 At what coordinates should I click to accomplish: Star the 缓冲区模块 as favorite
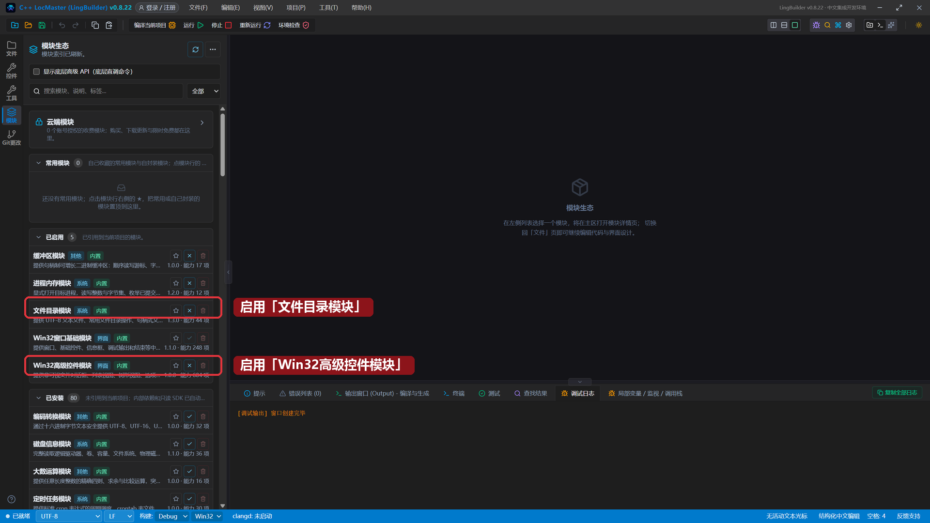tap(176, 256)
